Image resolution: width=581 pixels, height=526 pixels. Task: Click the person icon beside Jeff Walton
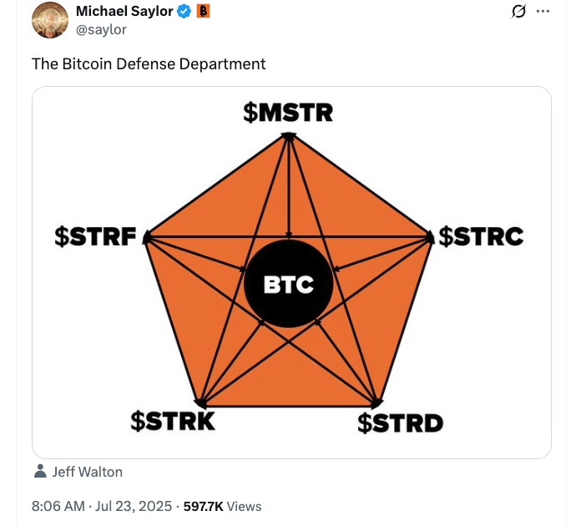[x=40, y=472]
